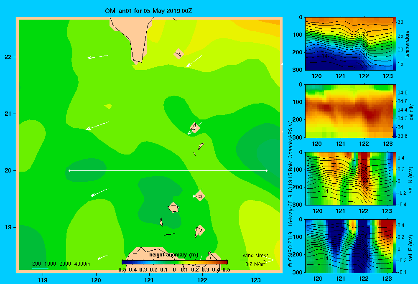Click the 'vel. E (m/s)' label
This screenshot has width=418, height=284.
tap(411, 248)
